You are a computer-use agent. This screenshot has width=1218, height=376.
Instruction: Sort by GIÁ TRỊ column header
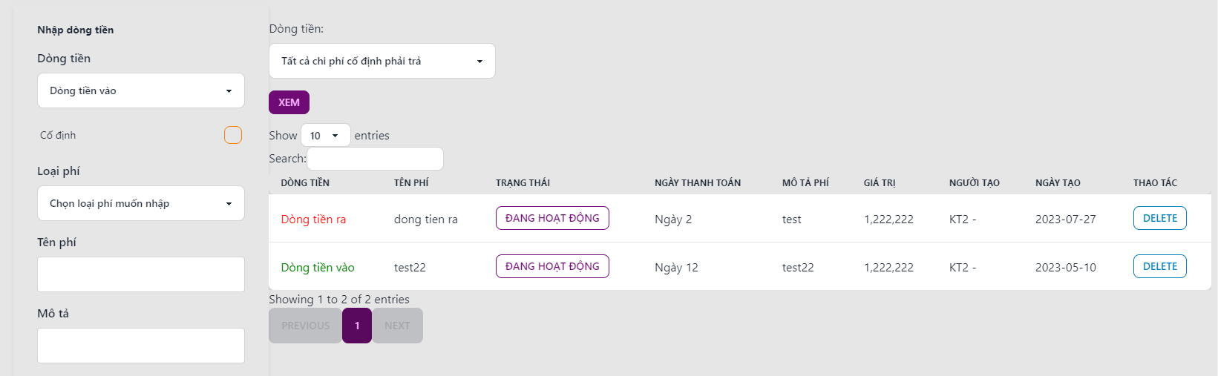click(880, 183)
